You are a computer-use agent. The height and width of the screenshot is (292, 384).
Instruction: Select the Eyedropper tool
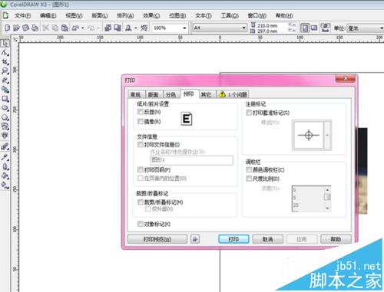coord(5,157)
